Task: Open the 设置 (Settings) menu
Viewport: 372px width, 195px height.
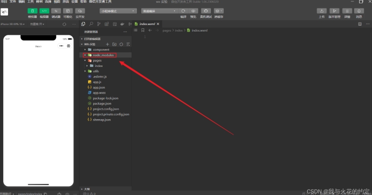Action: coord(74,2)
